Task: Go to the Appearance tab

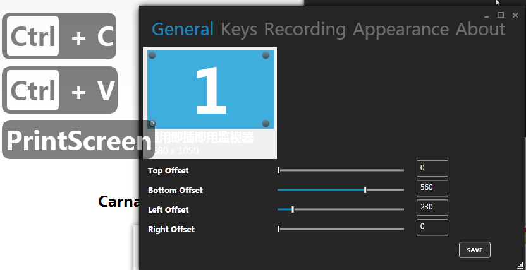Action: tap(401, 29)
